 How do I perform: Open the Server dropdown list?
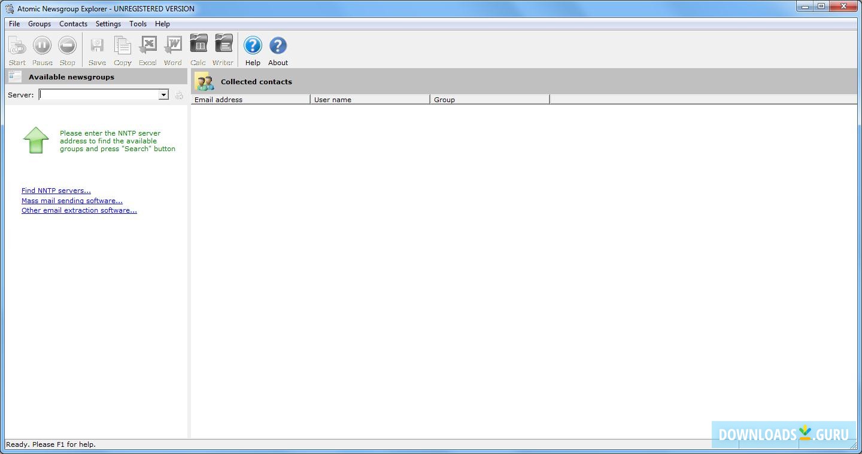163,94
